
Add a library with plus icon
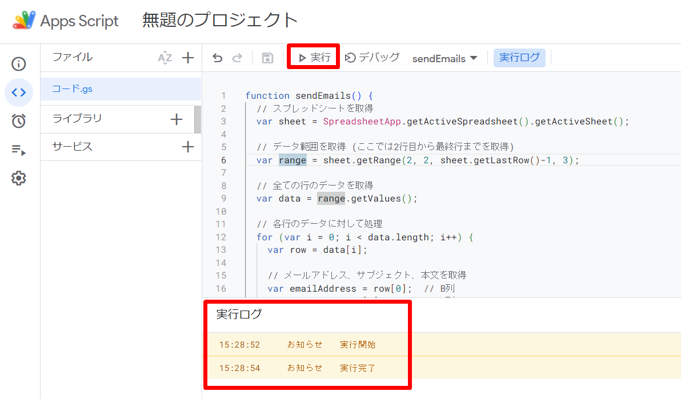(177, 119)
